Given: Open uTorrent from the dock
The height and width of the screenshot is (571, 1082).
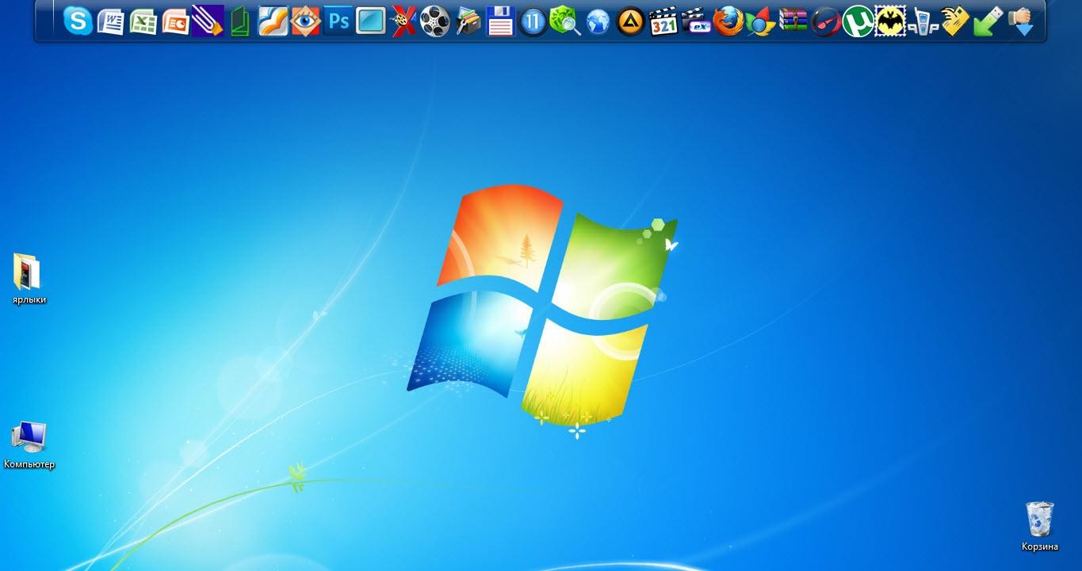Looking at the screenshot, I should 858,21.
